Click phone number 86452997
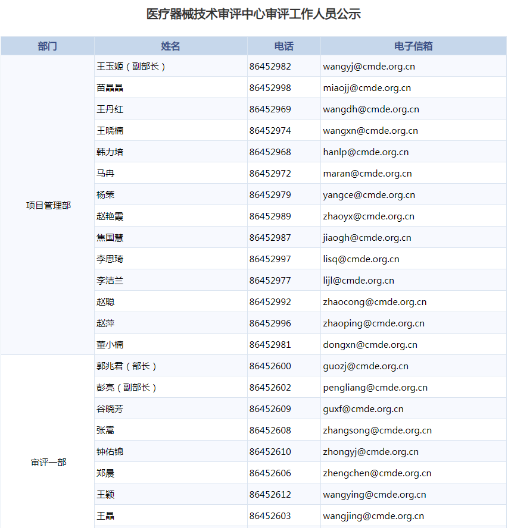Viewport: 508px width, 528px height. (x=270, y=259)
